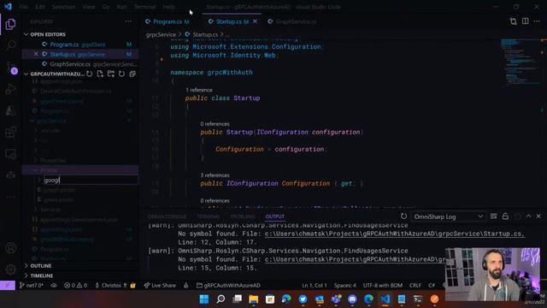Open the Manage gear icon
Image resolution: width=547 pixels, height=308 pixels.
10,269
